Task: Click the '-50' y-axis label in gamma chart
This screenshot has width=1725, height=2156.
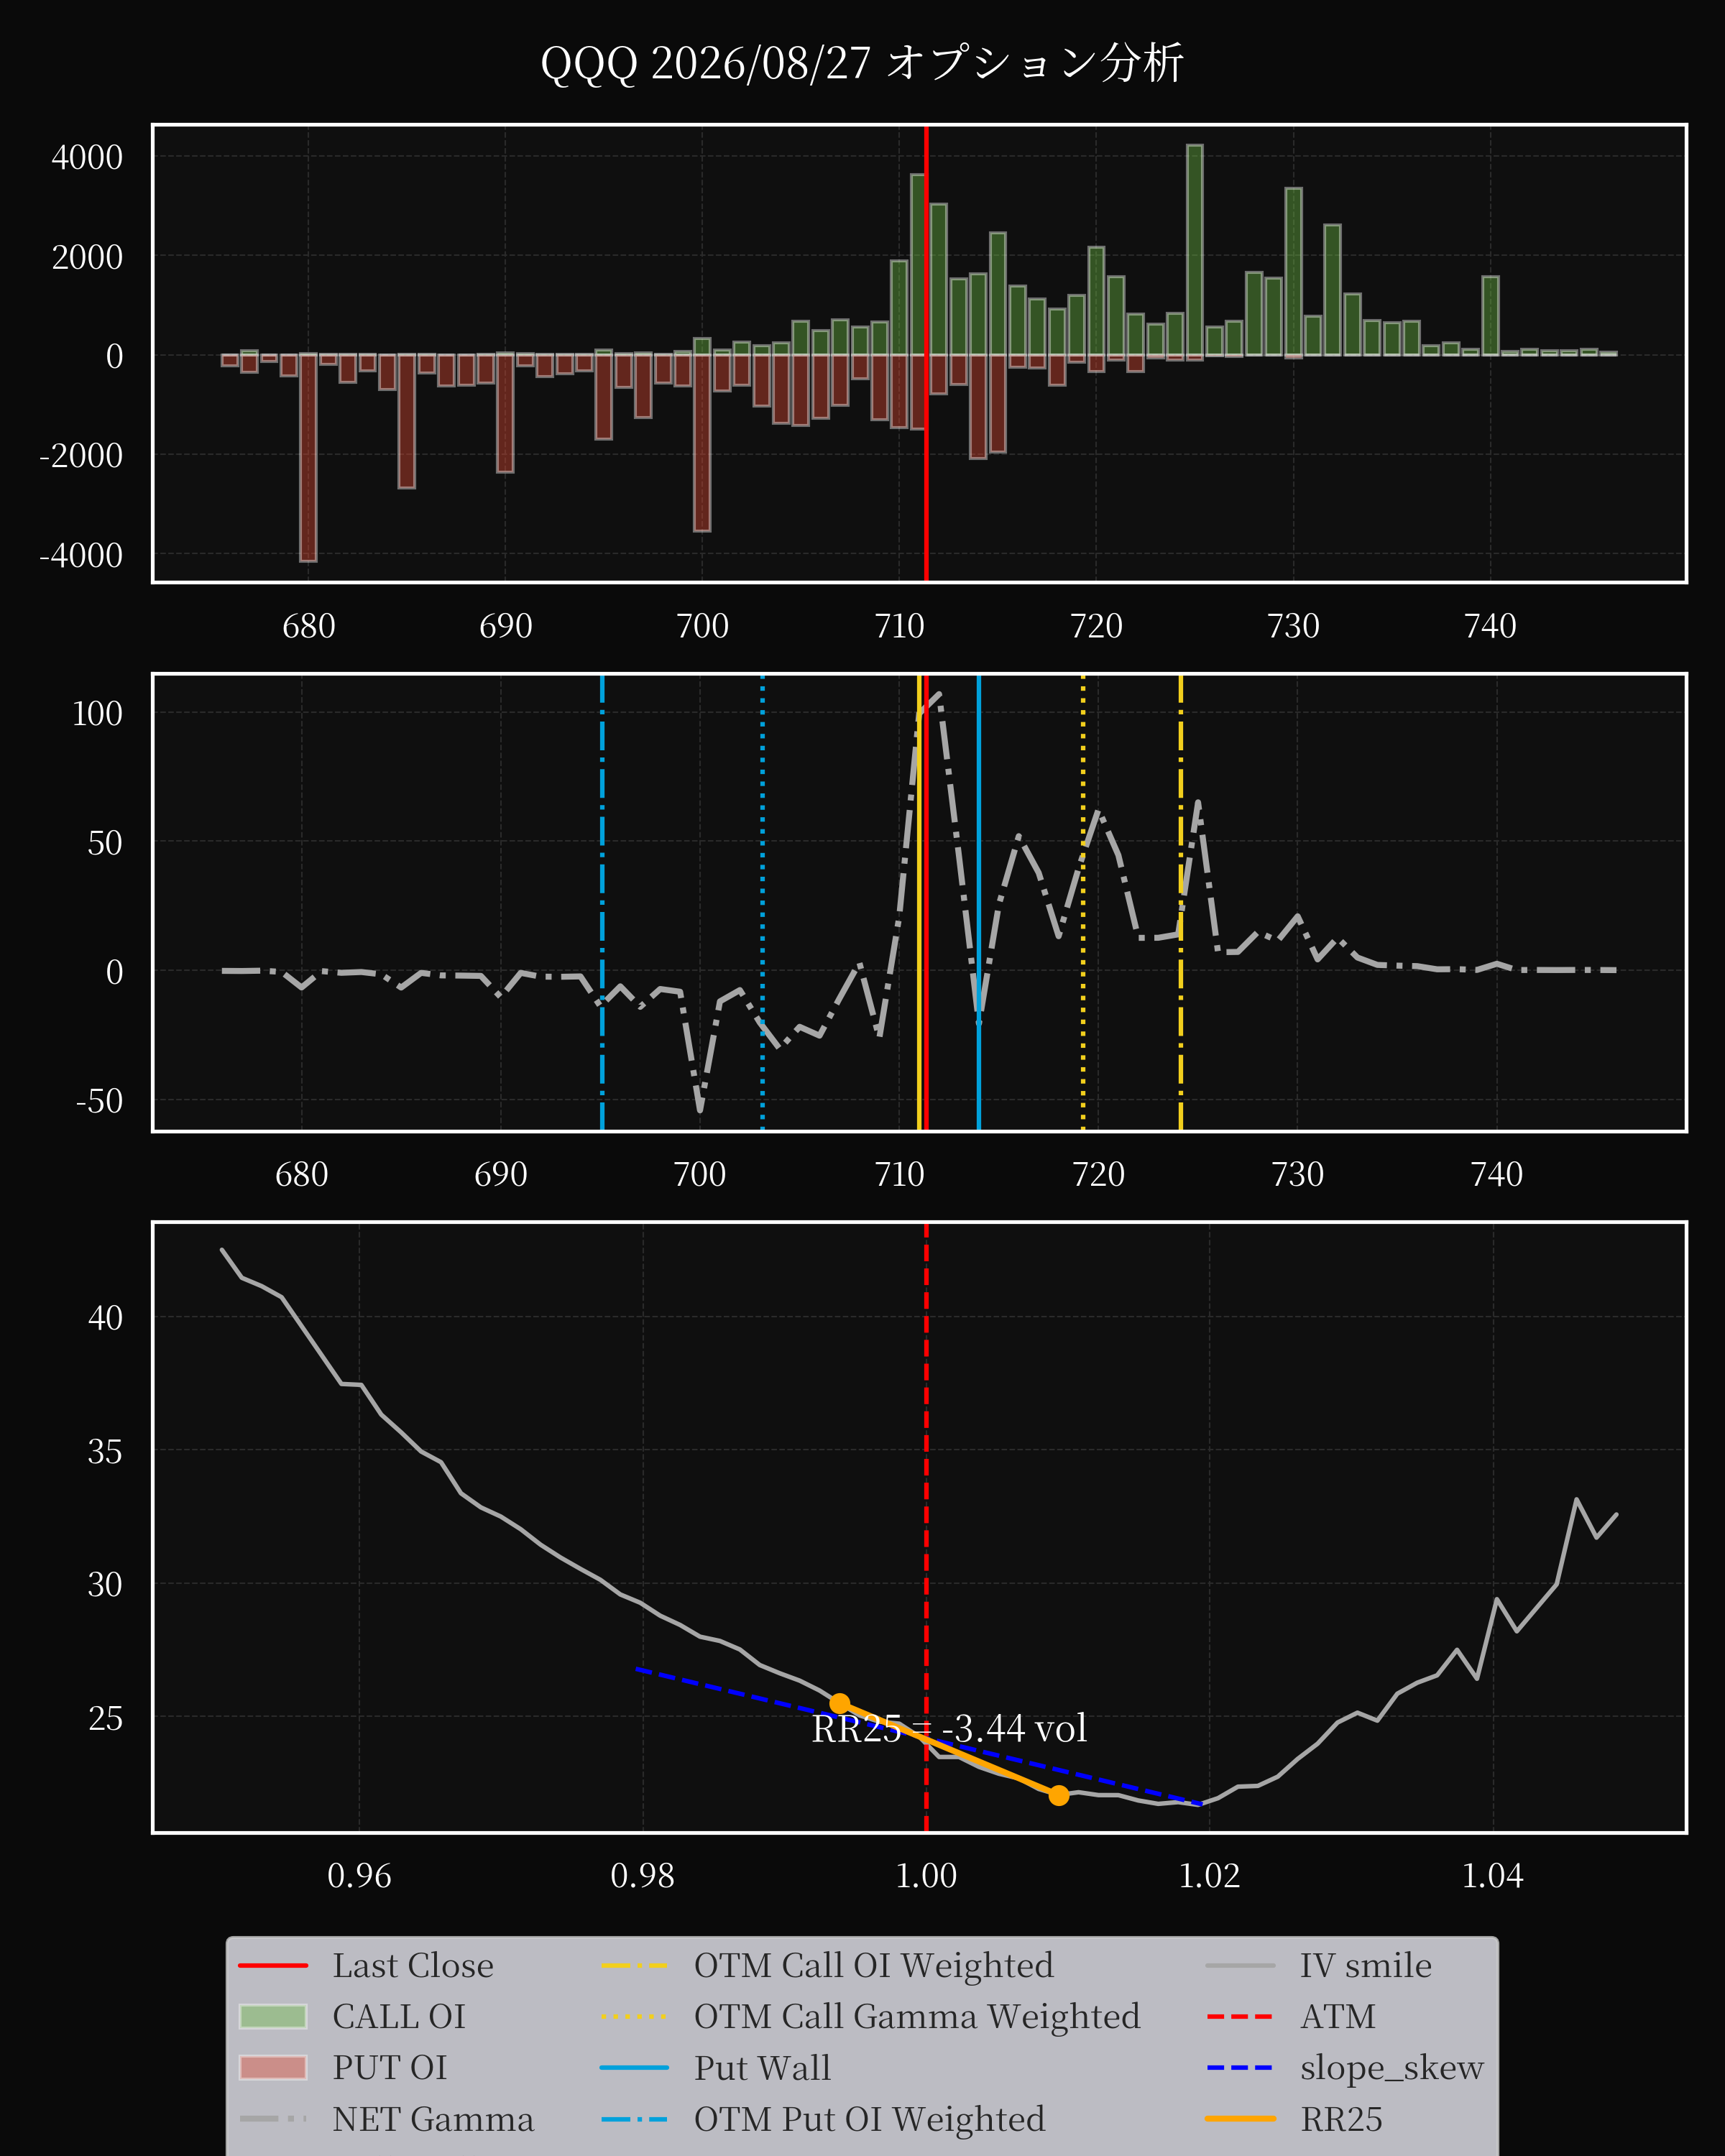Action: (99, 1100)
